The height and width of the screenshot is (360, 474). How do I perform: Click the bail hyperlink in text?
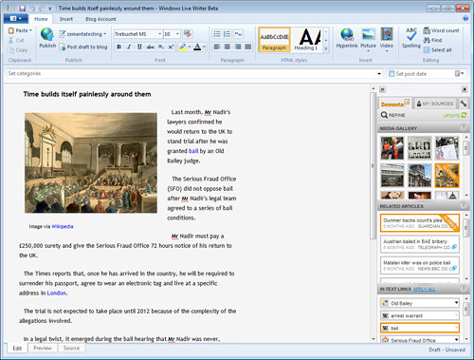(193, 151)
